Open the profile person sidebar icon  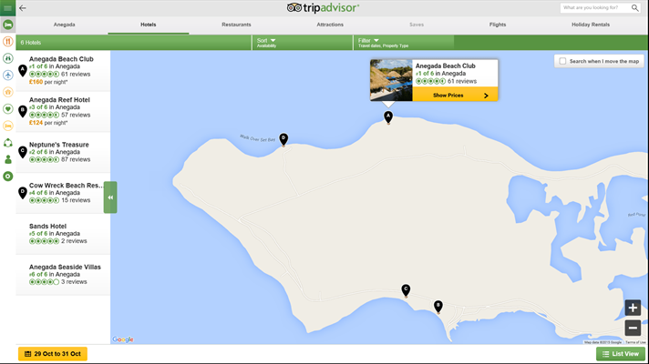8,159
